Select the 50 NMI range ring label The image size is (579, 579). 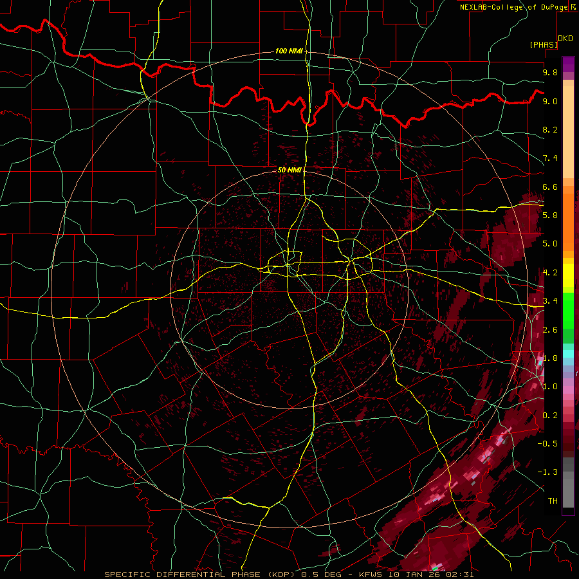click(289, 170)
